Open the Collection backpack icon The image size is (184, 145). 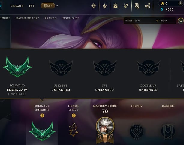tap(116, 6)
